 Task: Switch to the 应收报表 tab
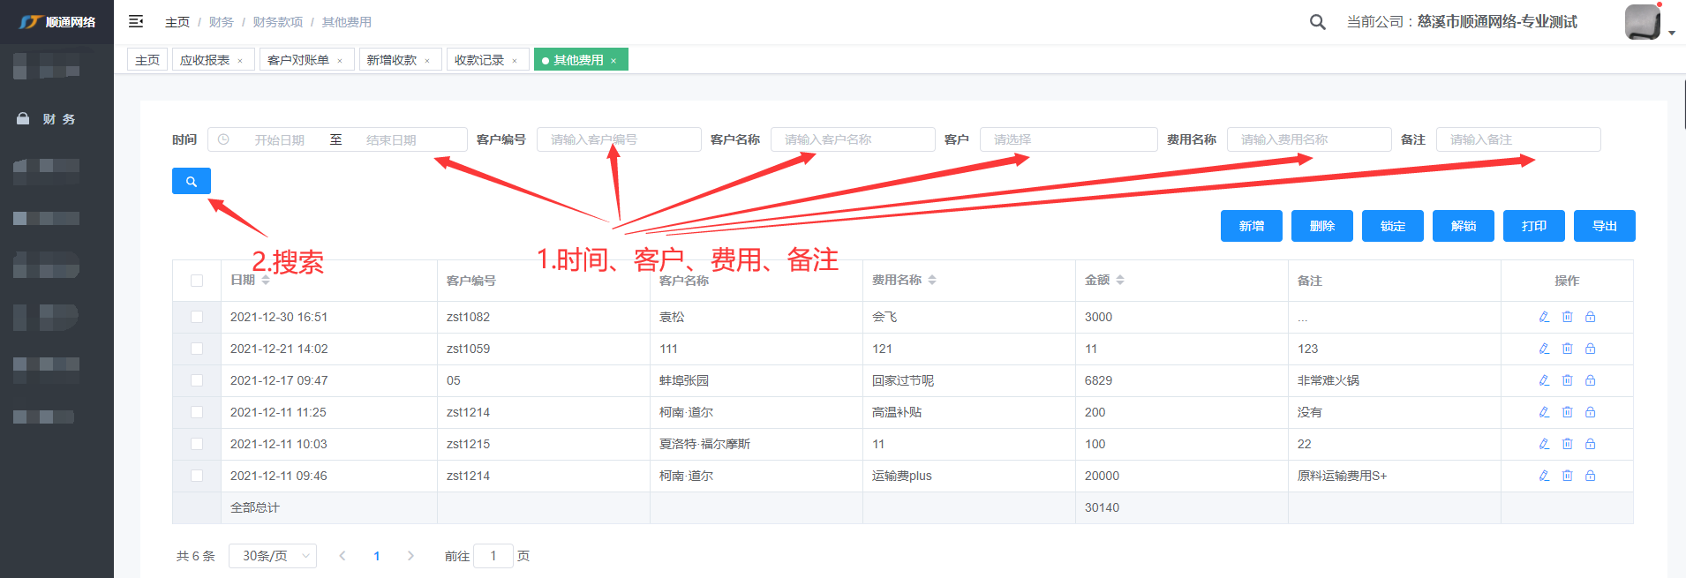coord(205,60)
